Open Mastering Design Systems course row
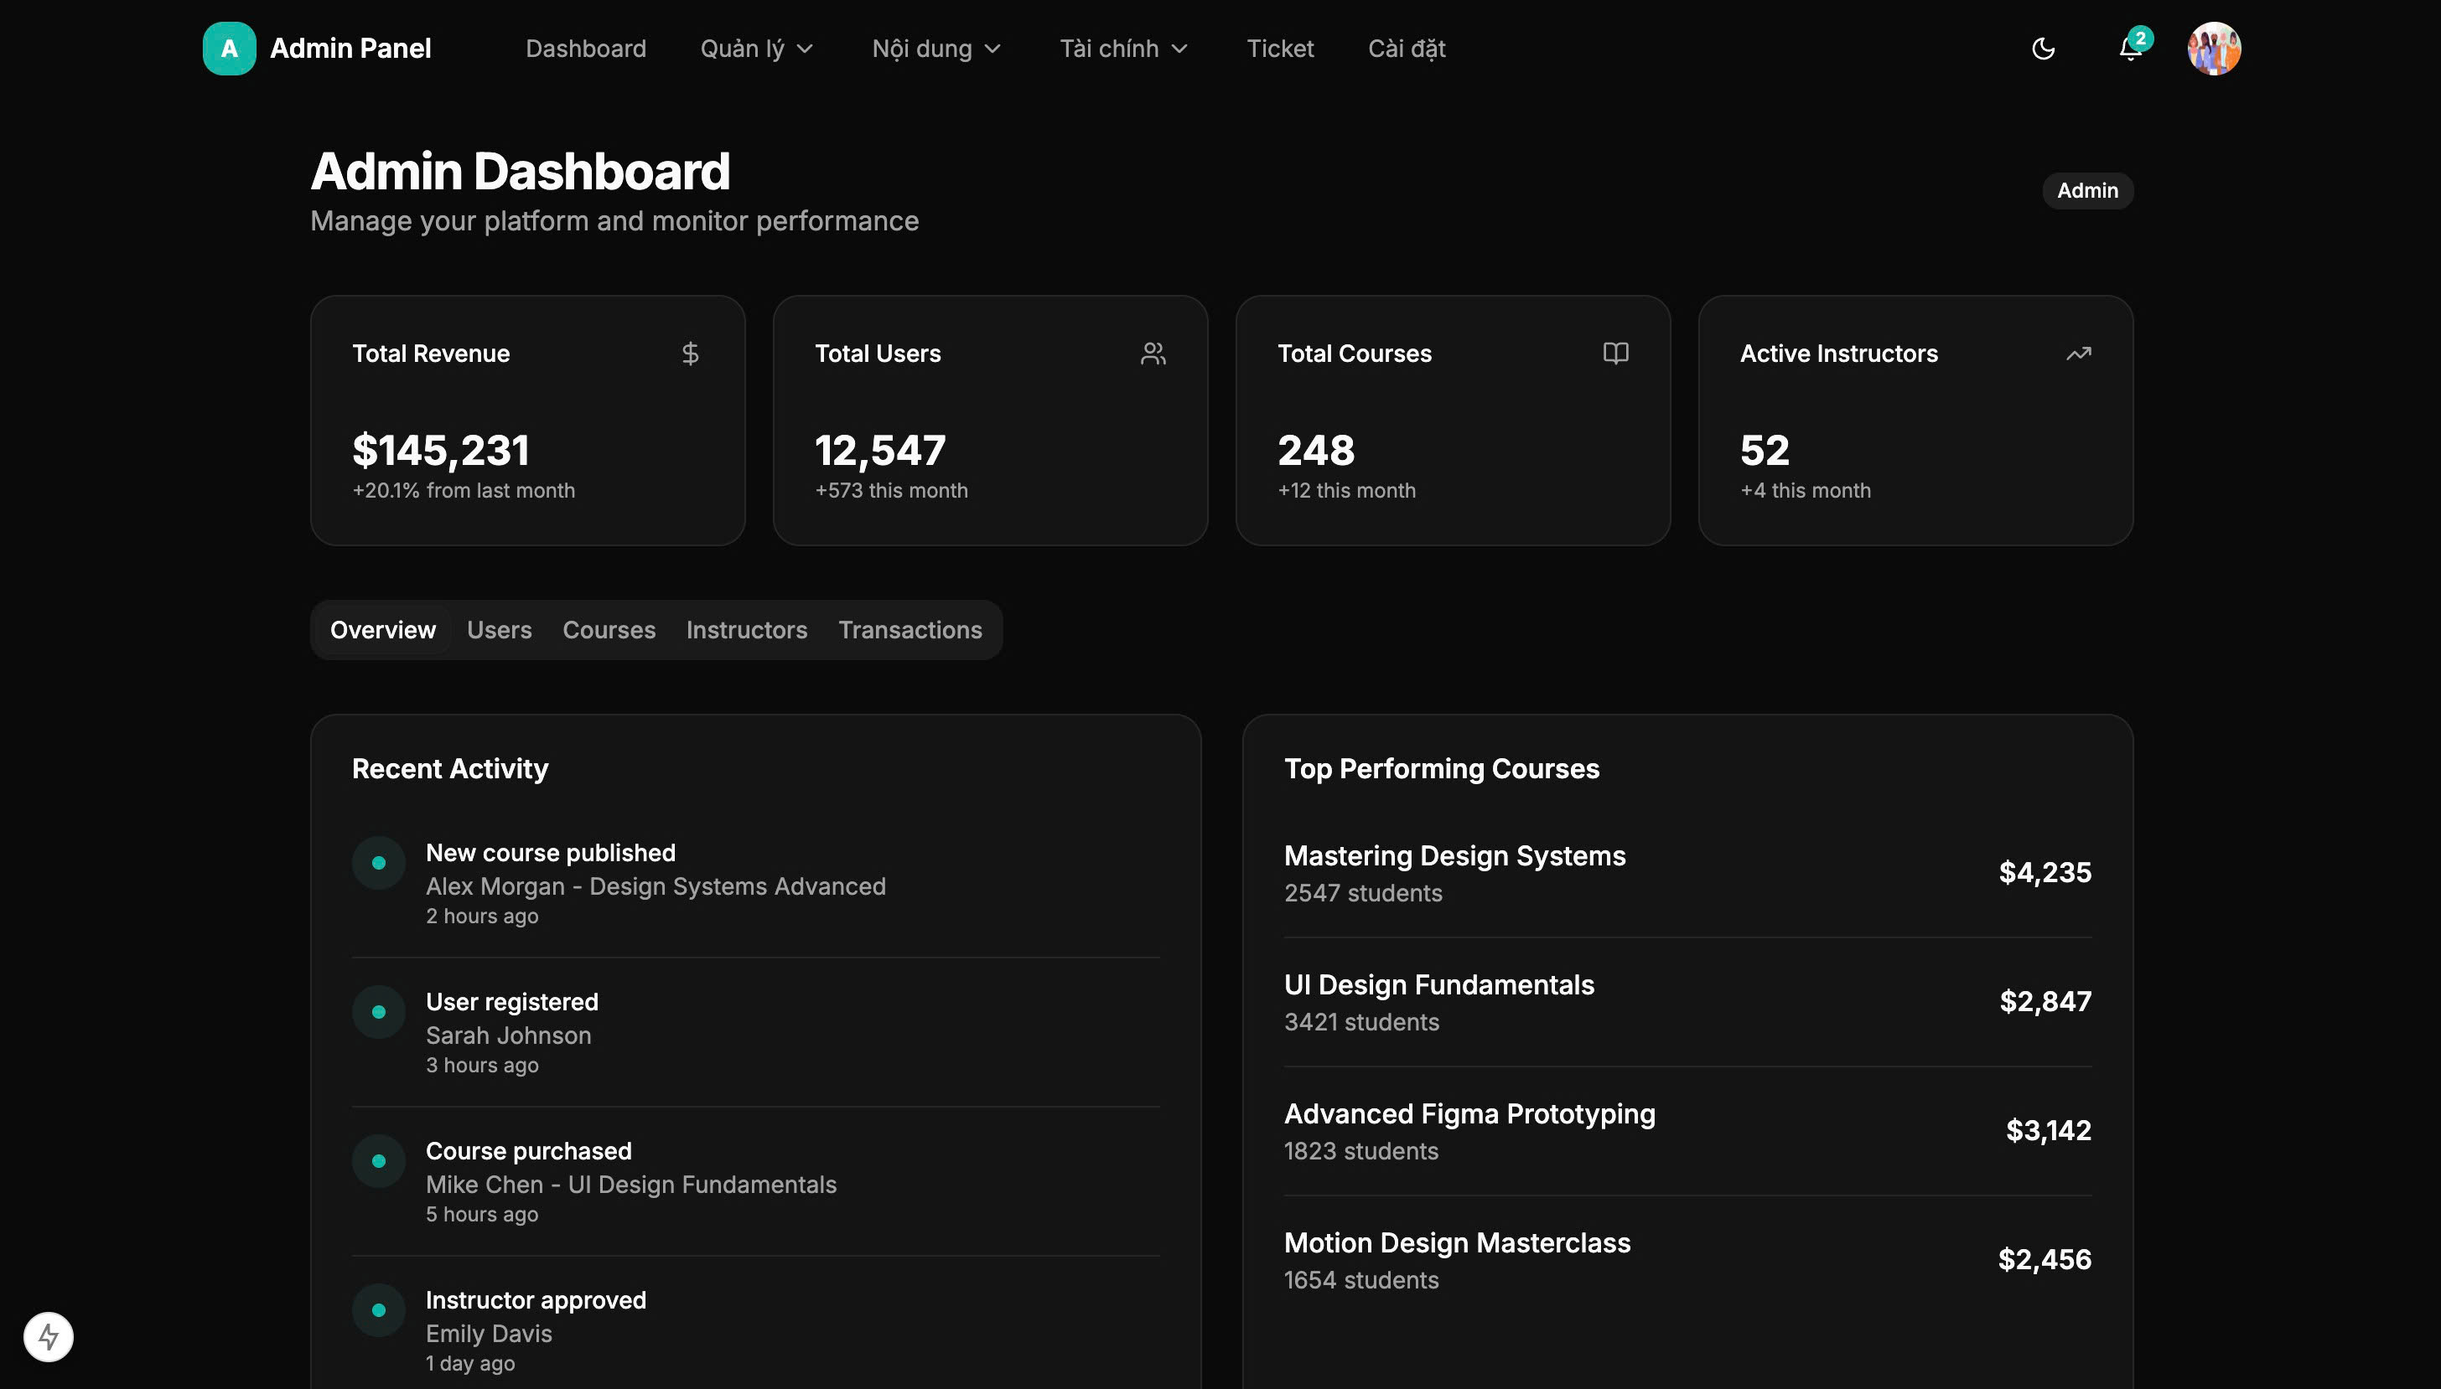Viewport: 2441px width, 1389px height. pos(1687,873)
